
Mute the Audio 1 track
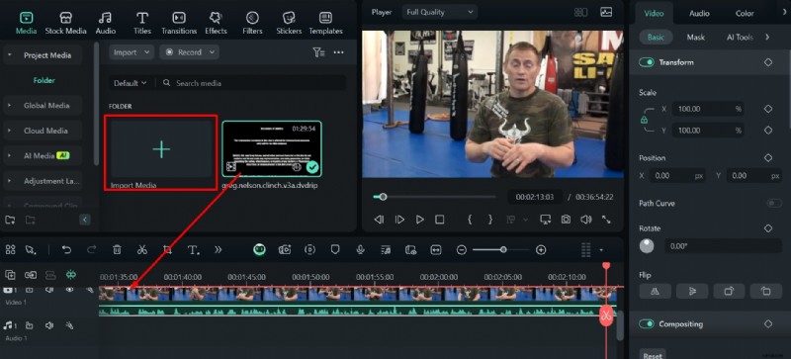49,325
